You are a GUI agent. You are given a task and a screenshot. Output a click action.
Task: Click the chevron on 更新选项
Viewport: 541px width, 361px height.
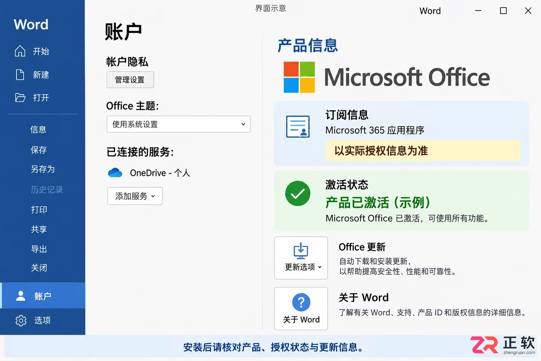click(320, 267)
